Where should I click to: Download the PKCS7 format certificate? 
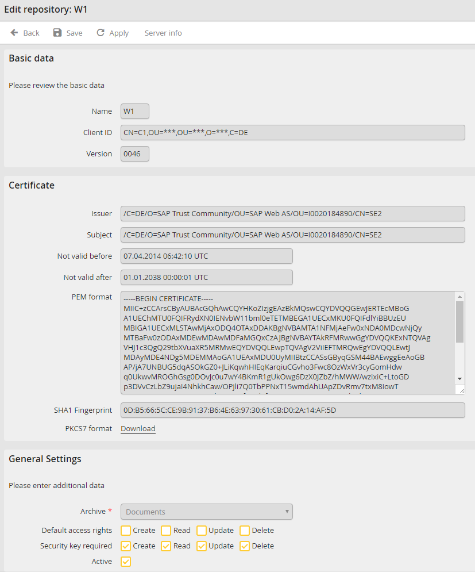[x=138, y=429]
